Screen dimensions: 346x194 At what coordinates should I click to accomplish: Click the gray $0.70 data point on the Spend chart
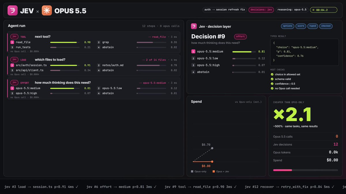pos(212,148)
